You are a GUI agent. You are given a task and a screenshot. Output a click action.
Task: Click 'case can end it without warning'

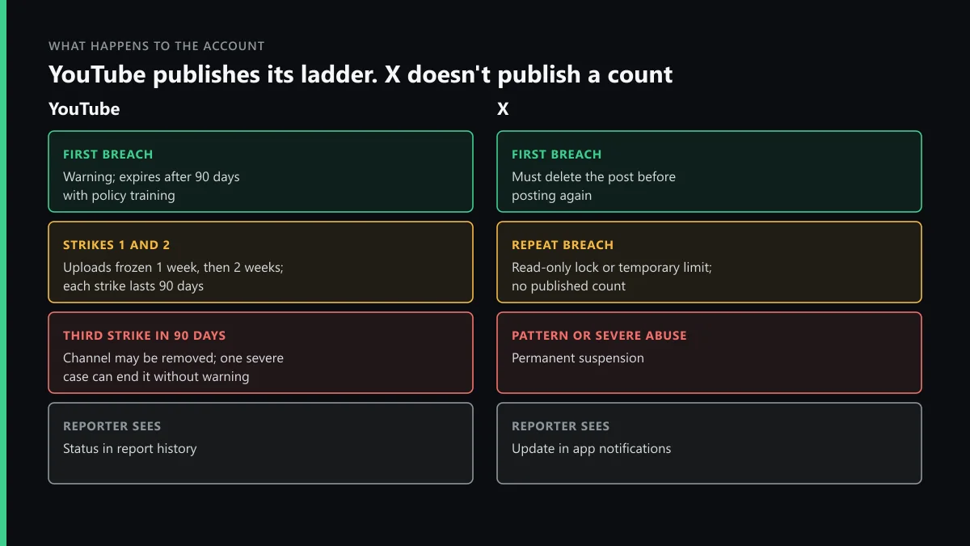click(156, 377)
